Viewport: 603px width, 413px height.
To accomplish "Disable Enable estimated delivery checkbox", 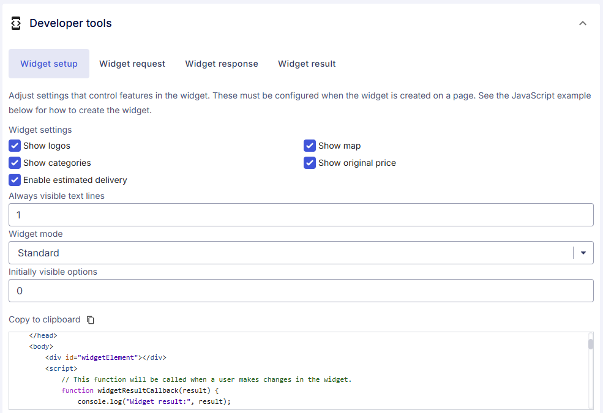I will (x=15, y=180).
